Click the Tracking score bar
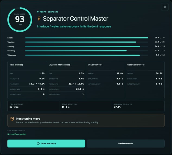The image size is (172, 155). coord(87,42)
